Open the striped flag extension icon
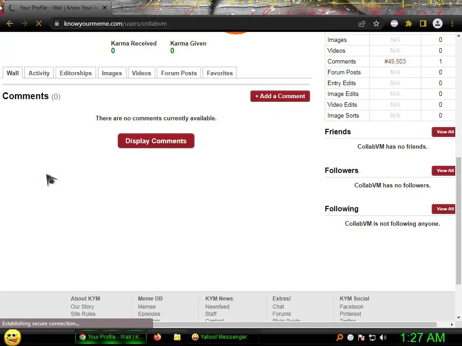Viewport: 462px width, 346px height. [x=394, y=23]
